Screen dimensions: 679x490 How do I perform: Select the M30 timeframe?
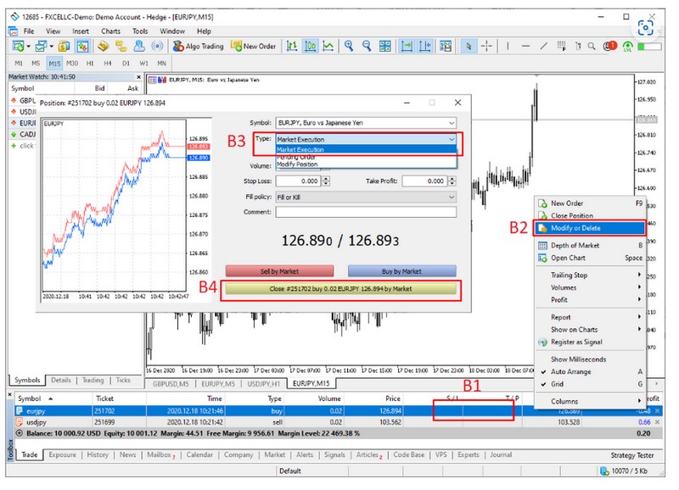[72, 63]
